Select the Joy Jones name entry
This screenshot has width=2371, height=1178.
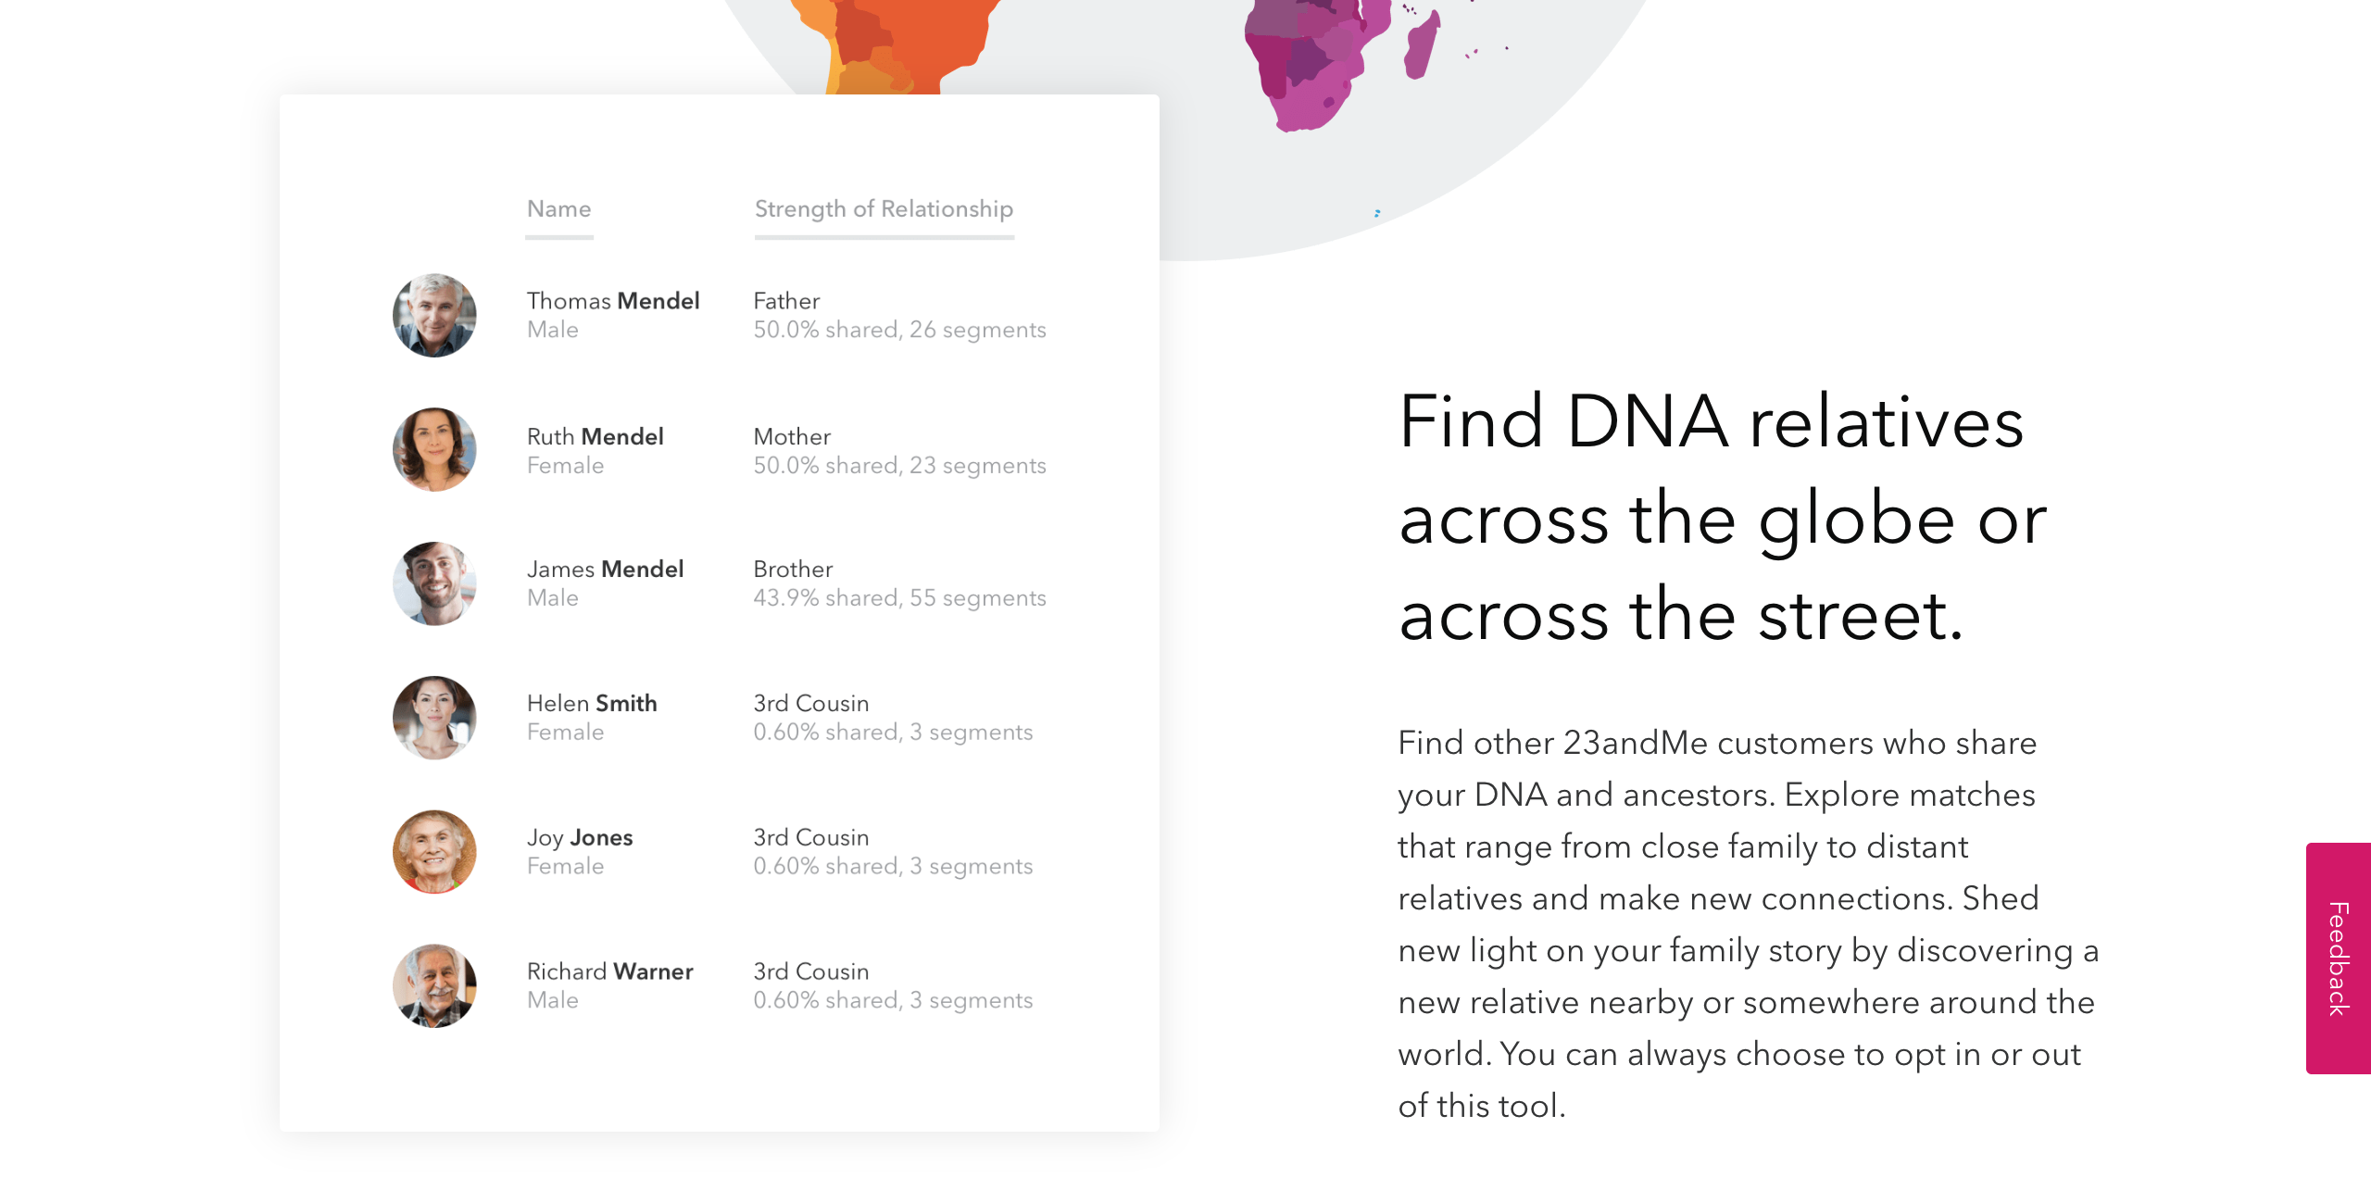[580, 838]
